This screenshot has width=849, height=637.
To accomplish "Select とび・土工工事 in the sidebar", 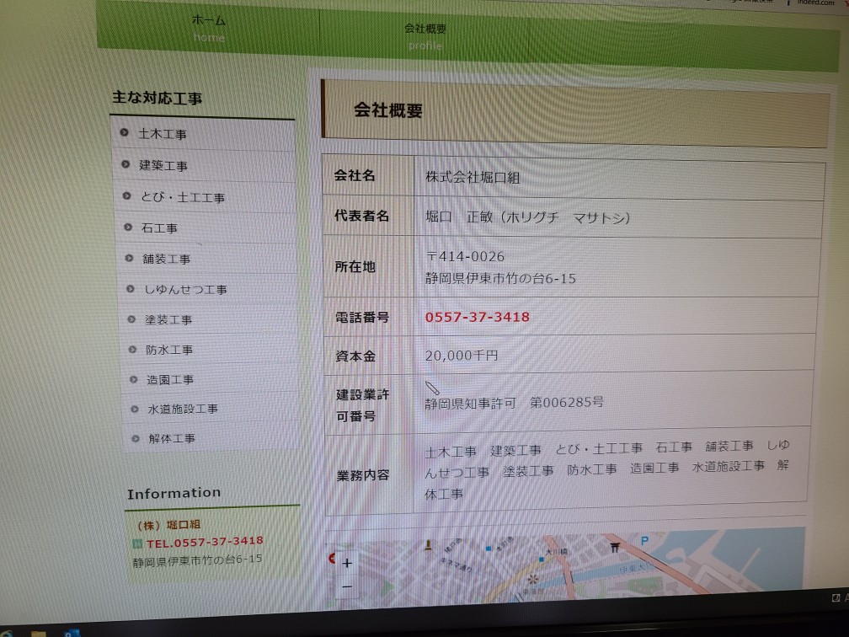I will pos(183,197).
